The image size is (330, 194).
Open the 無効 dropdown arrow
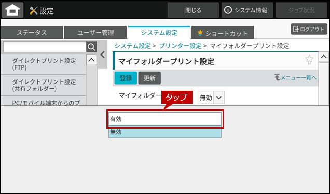pos(219,98)
